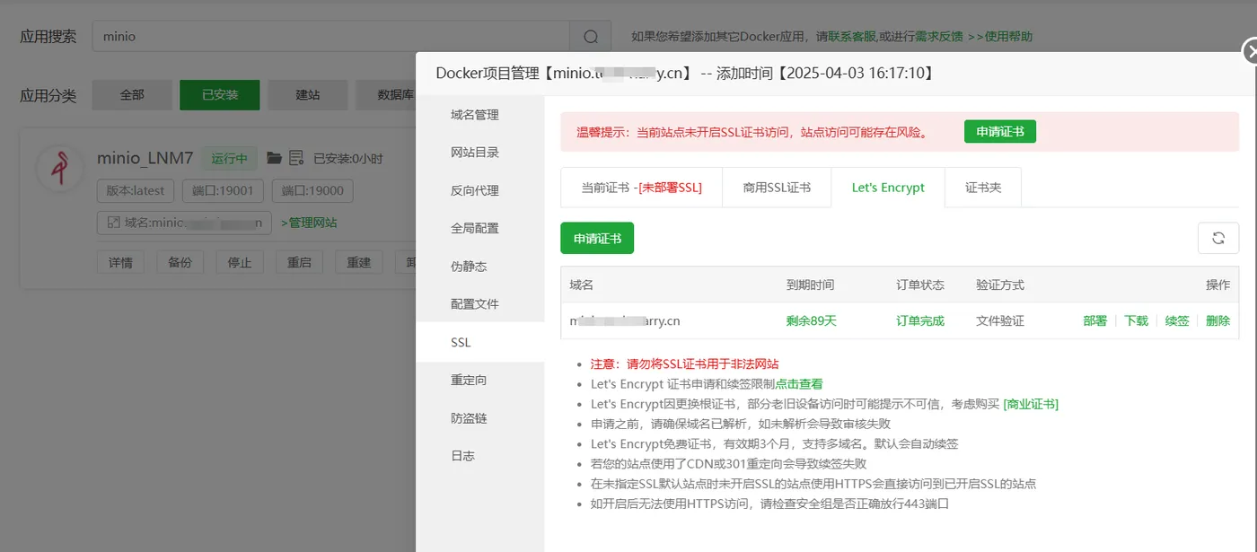
Task: Click the 订单状态 column header
Action: pos(920,285)
